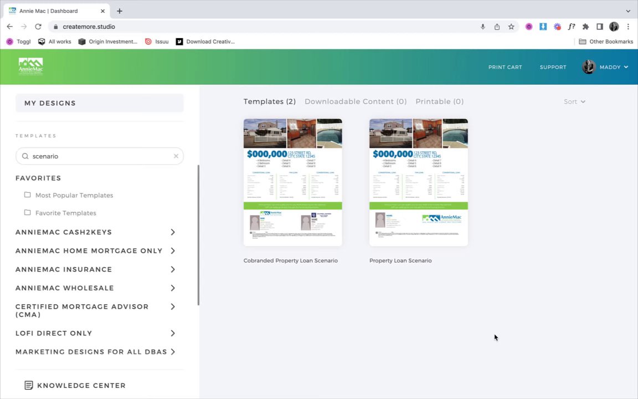The height and width of the screenshot is (399, 638).
Task: Expand the AnnieMac Wholesale category
Action: (173, 288)
